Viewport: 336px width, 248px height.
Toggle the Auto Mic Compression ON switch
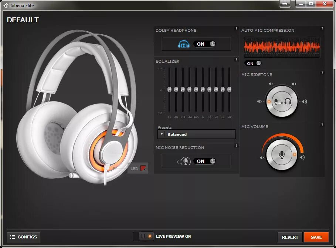point(253,63)
